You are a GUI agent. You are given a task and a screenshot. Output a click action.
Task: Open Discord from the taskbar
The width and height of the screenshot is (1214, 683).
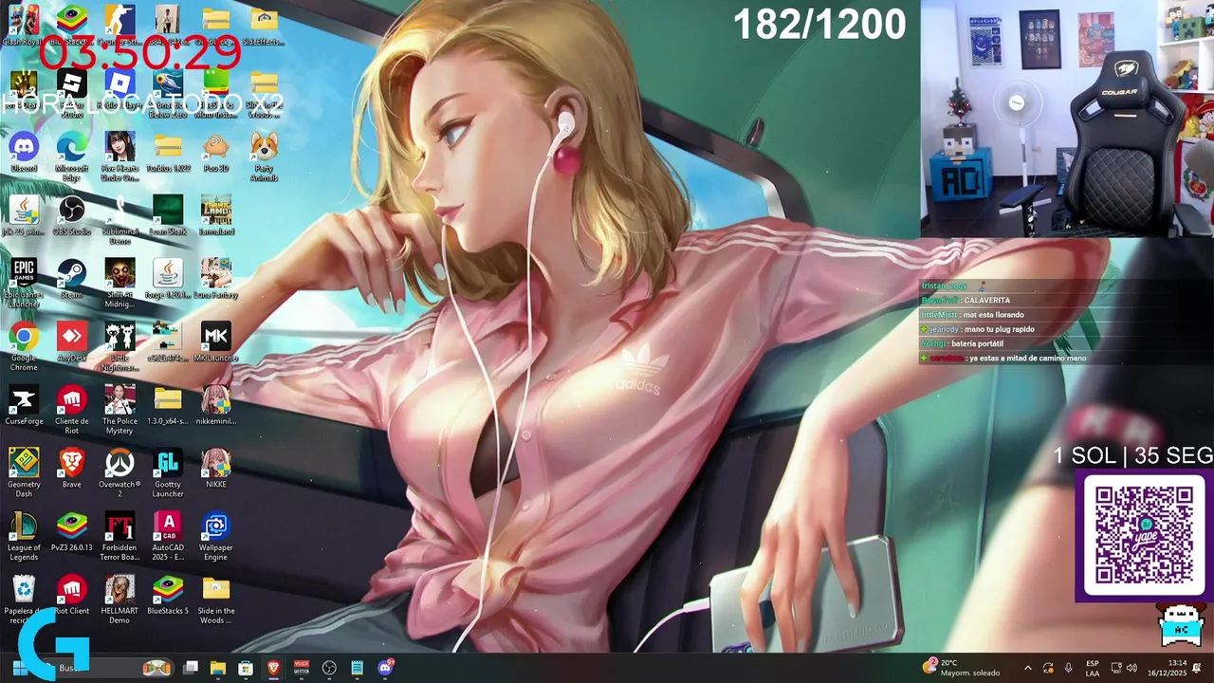(x=385, y=668)
